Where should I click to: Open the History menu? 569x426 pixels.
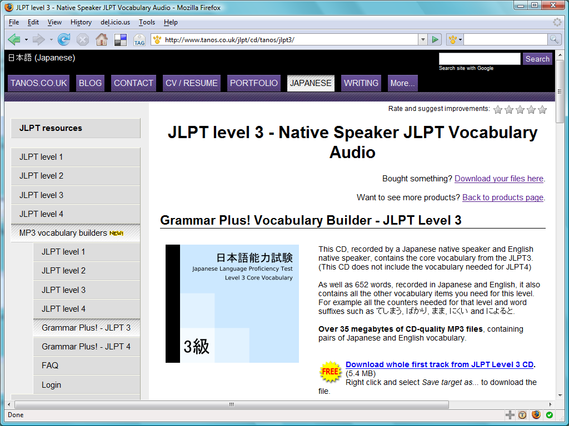81,22
